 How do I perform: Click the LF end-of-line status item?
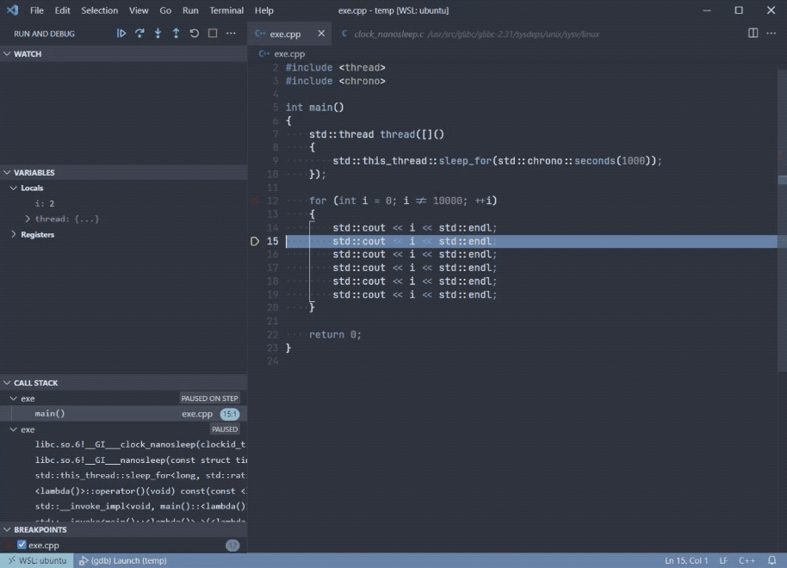pos(723,560)
